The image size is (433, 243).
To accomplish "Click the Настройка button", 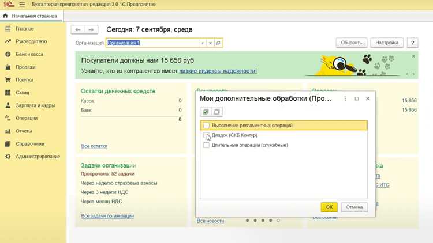I will click(x=387, y=43).
